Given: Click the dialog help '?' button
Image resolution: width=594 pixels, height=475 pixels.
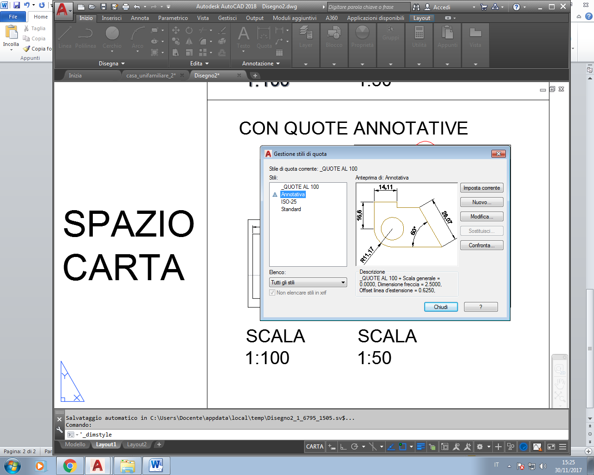Looking at the screenshot, I should click(x=481, y=307).
